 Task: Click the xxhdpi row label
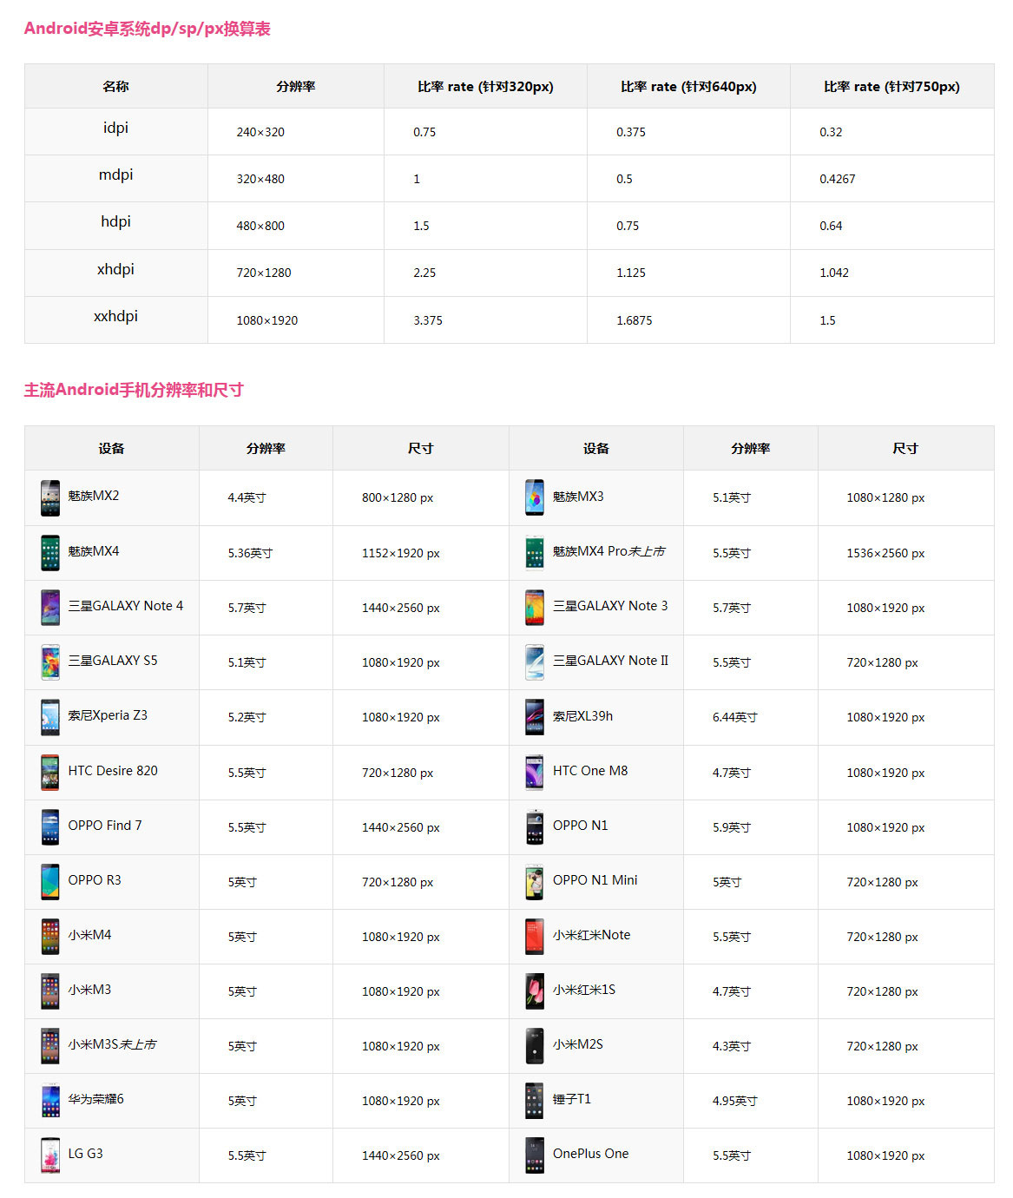(115, 316)
